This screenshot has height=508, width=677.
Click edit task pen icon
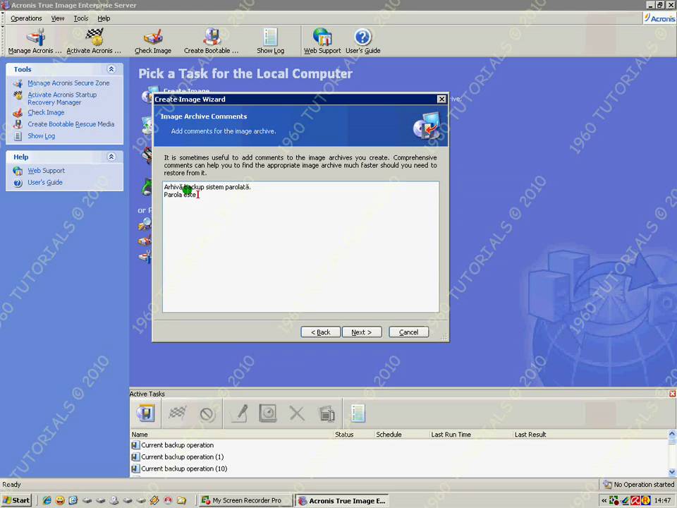pos(240,413)
